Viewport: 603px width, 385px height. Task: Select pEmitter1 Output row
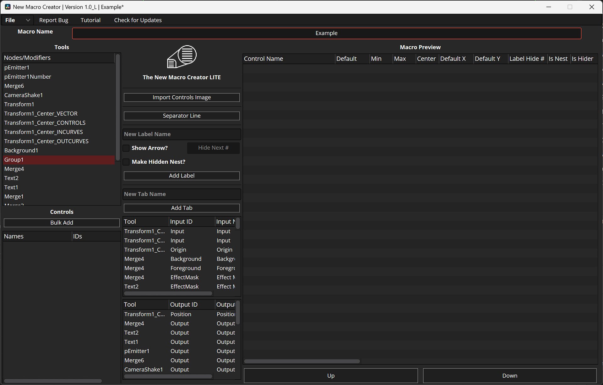[x=179, y=351]
